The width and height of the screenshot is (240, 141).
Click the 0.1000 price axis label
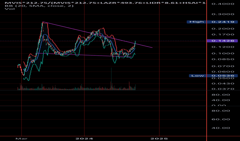click(x=223, y=53)
